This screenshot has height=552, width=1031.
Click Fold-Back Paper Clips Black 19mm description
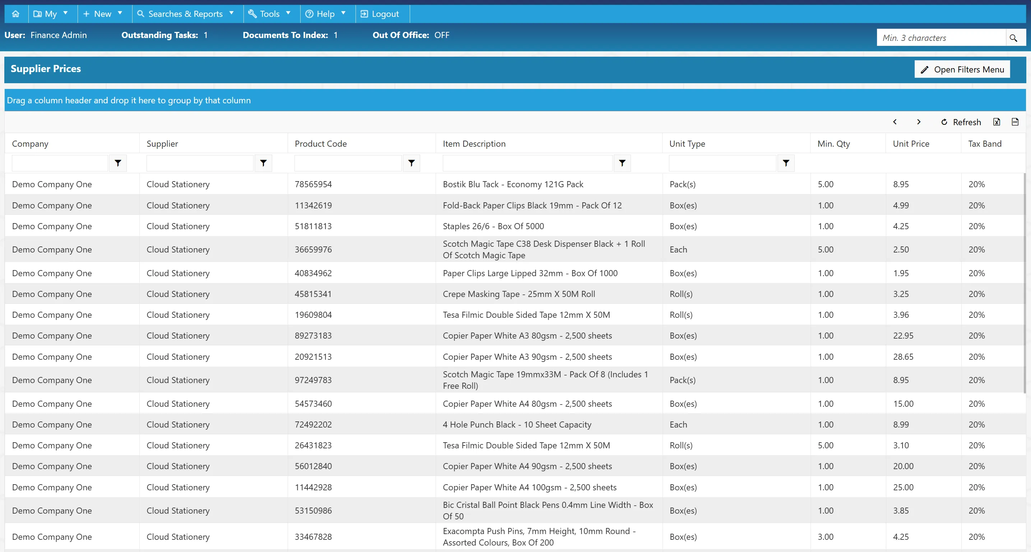pyautogui.click(x=532, y=206)
